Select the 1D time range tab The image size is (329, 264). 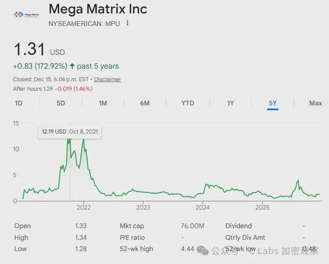18,103
